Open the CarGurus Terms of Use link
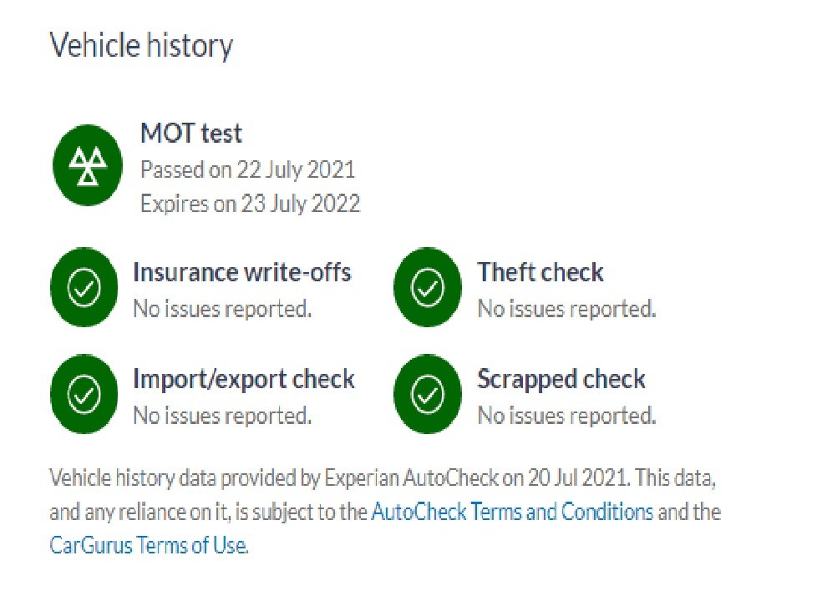The width and height of the screenshot is (822, 611). click(148, 546)
